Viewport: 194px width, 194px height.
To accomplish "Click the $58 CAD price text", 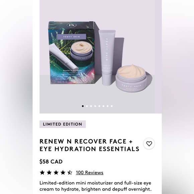I will point(51,162).
